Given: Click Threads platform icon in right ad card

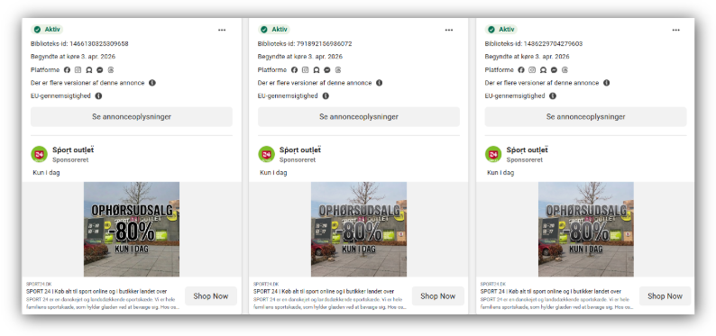Looking at the screenshot, I should [x=565, y=70].
